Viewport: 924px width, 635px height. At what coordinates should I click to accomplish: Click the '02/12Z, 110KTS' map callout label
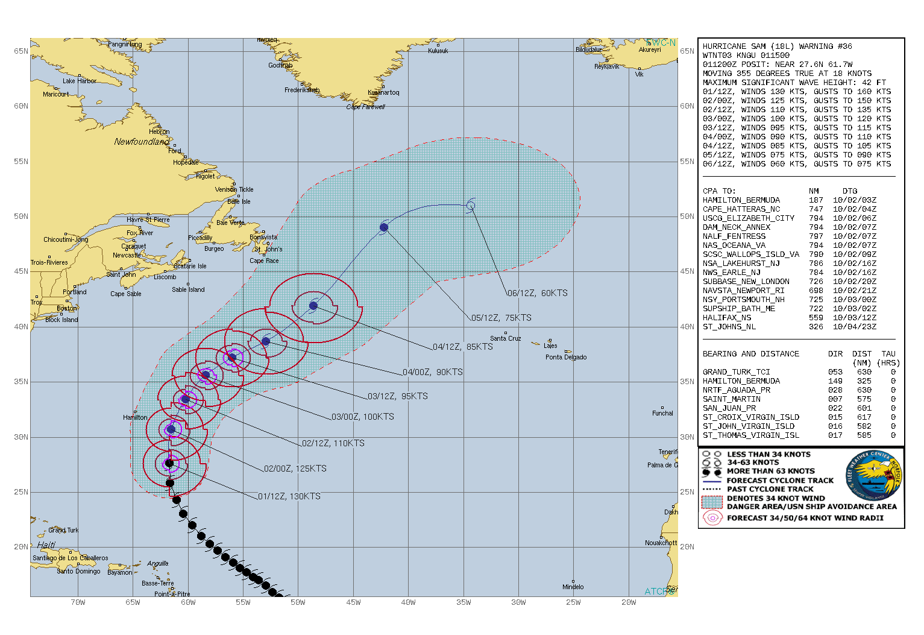[x=333, y=443]
